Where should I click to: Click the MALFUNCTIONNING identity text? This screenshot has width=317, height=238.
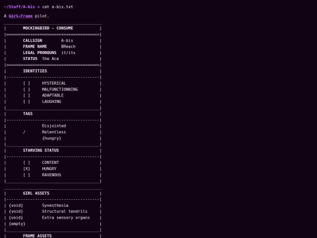pos(60,89)
